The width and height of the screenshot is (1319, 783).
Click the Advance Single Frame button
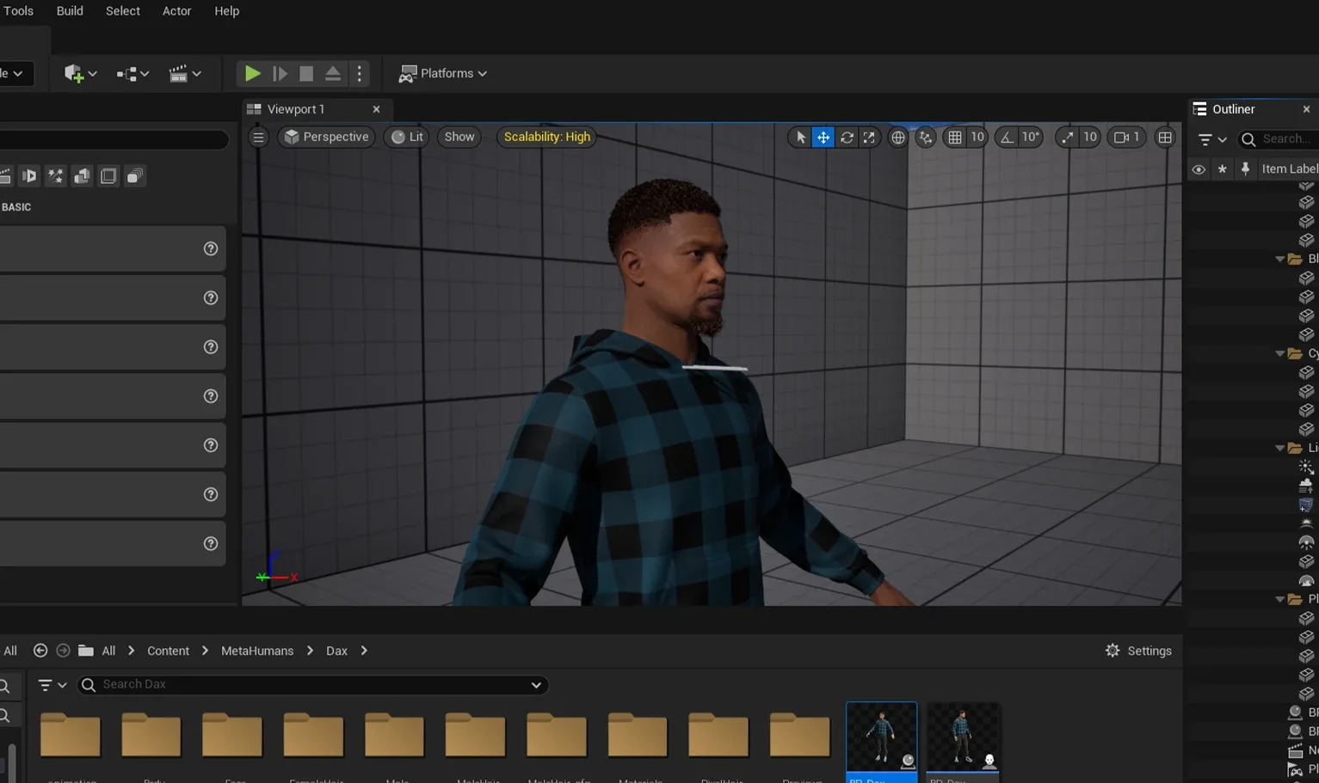coord(280,74)
